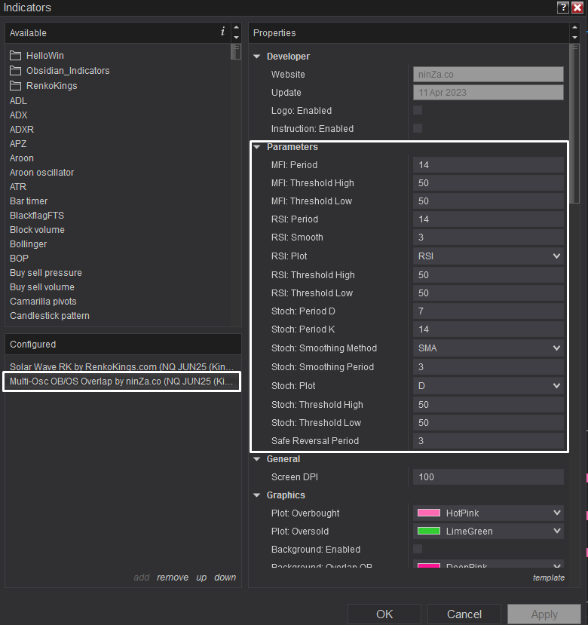
Task: Select ADXR in the Available list
Action: coord(22,130)
